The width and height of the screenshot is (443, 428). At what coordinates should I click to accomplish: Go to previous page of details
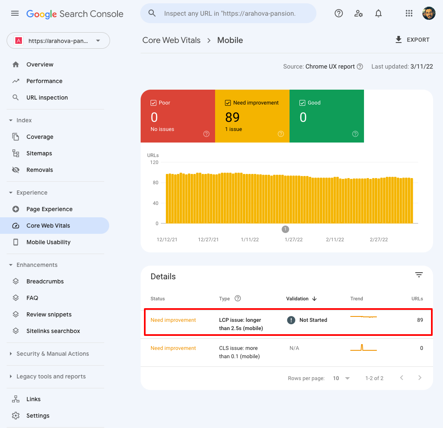402,378
